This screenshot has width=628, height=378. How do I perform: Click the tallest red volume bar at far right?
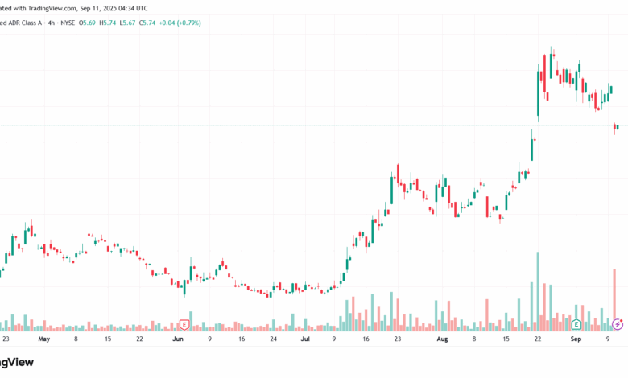[614, 294]
